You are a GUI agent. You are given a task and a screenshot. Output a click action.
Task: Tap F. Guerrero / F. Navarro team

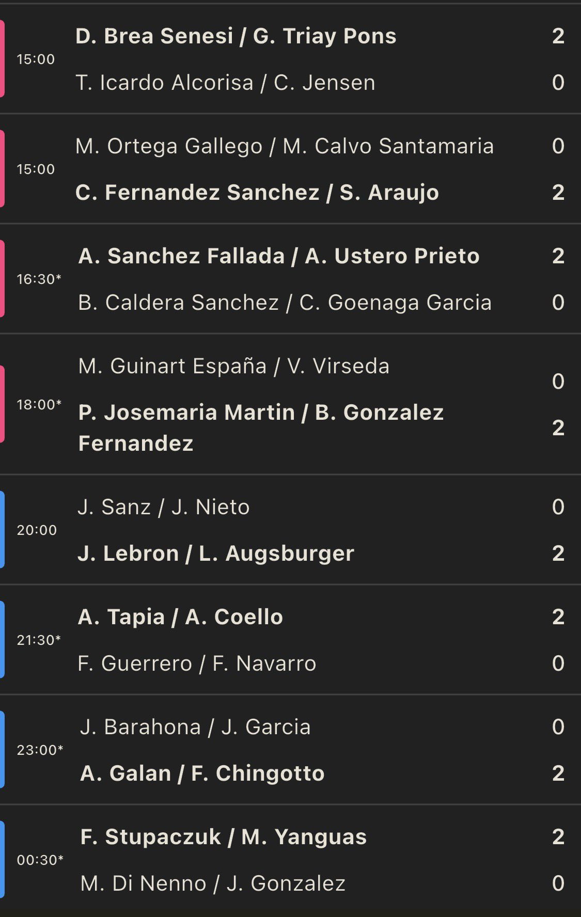point(197,664)
